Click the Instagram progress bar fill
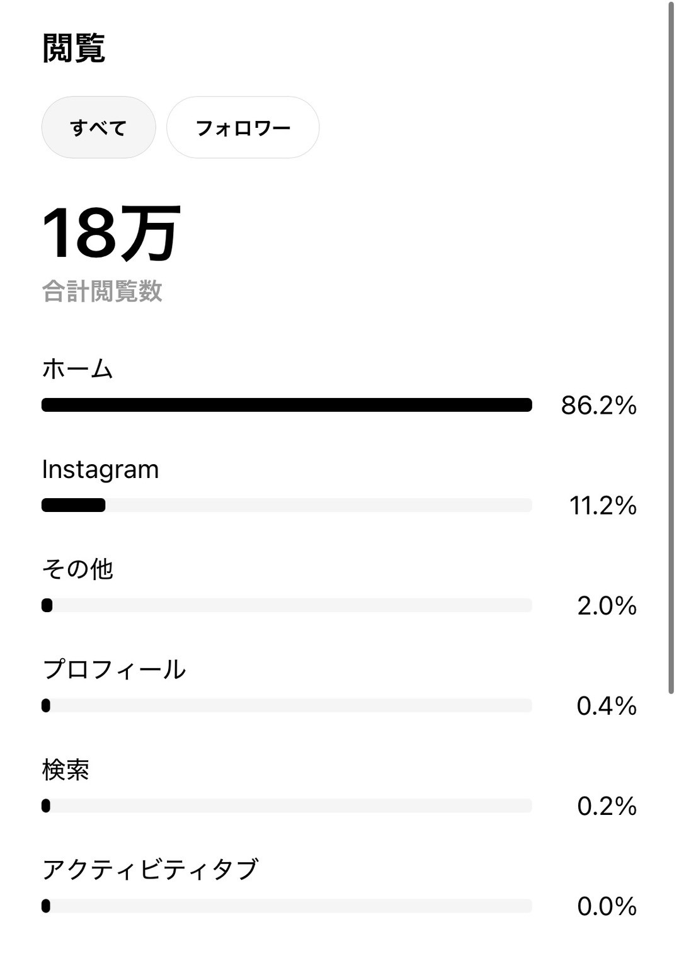This screenshot has width=679, height=956. [x=74, y=505]
